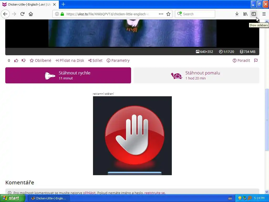Image resolution: width=269 pixels, height=202 pixels.
Task: Open the Downloads arrow panel
Action: pos(237,14)
